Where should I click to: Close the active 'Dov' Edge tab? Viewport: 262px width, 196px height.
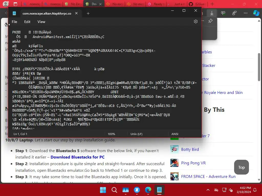[x=100, y=4]
